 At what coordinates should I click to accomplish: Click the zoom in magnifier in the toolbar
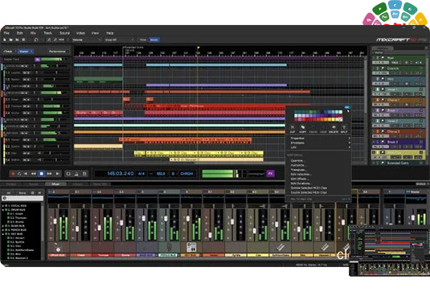(48, 39)
